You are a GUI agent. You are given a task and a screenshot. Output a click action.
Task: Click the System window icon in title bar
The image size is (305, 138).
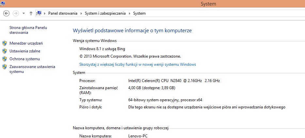(2, 3)
